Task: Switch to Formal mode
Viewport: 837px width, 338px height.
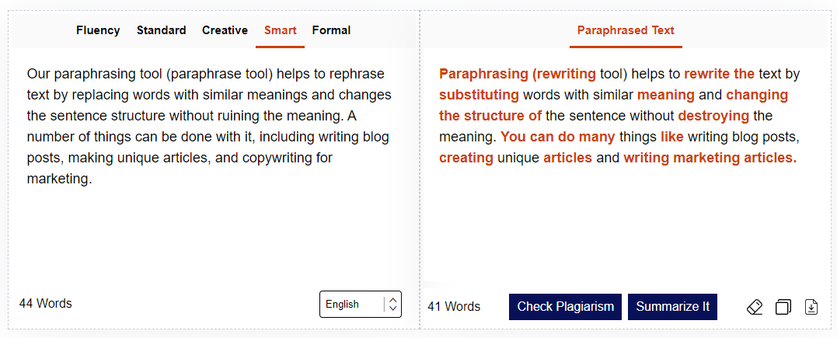Action: 331,30
